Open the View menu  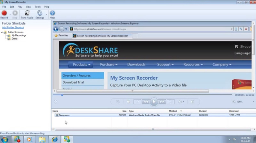point(28,7)
